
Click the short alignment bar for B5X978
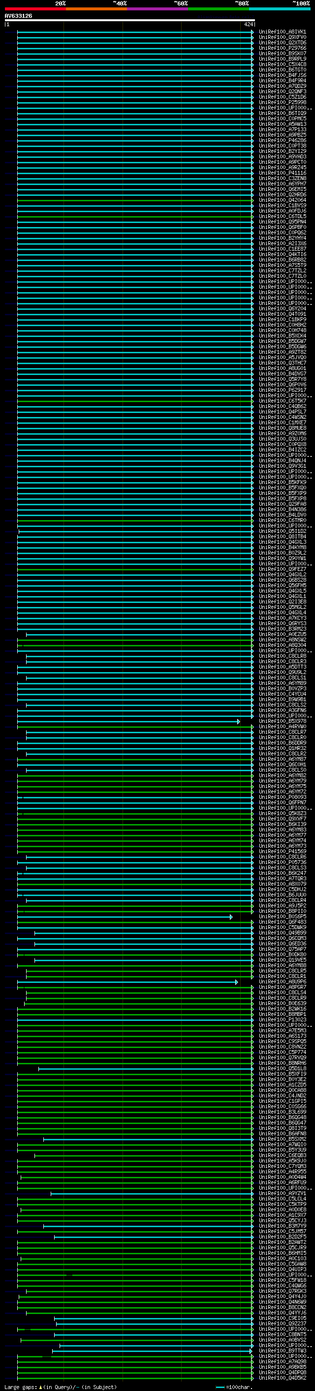click(x=128, y=721)
